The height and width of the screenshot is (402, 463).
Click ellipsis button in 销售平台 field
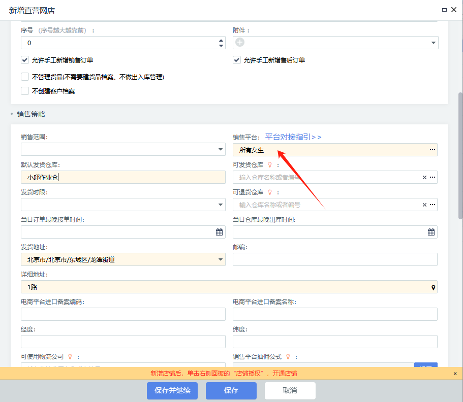click(x=432, y=150)
